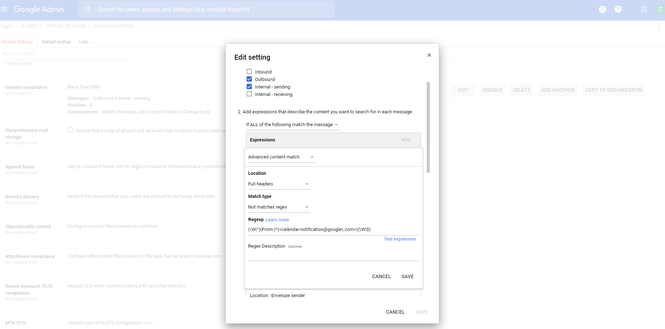Open the main hamburger menu

click(x=4, y=9)
